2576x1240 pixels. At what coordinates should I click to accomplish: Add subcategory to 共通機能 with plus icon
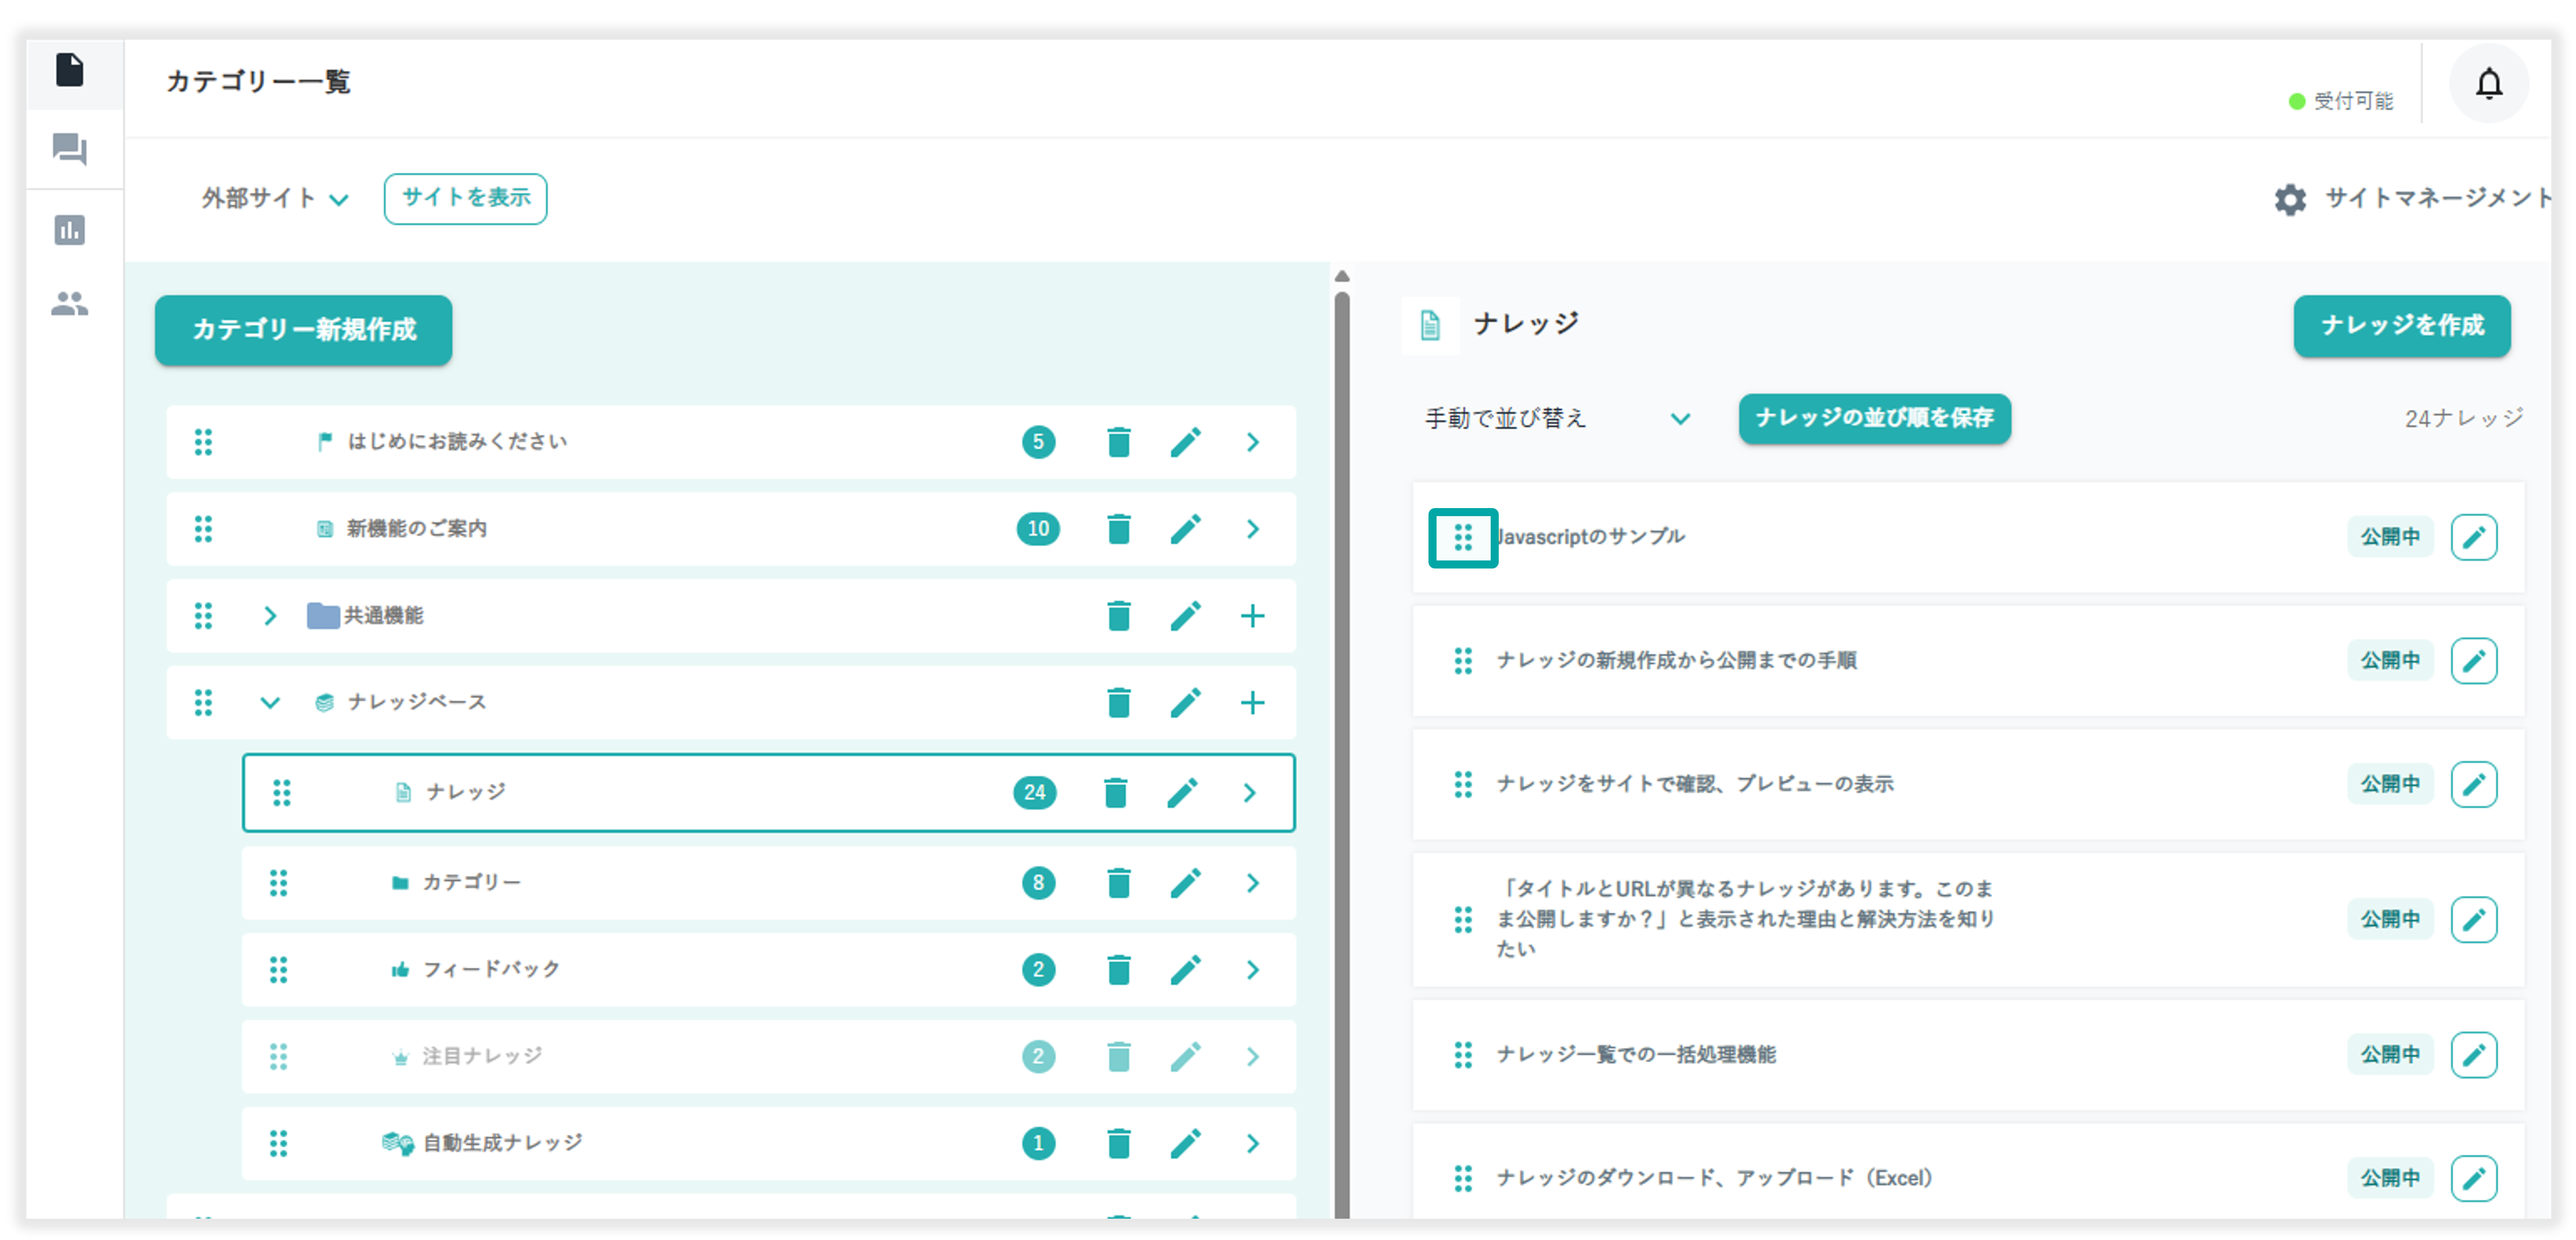[1252, 616]
